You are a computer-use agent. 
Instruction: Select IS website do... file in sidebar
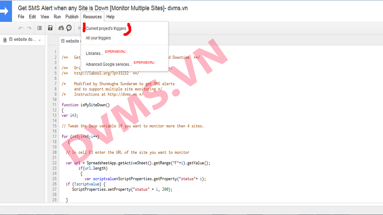click(22, 39)
